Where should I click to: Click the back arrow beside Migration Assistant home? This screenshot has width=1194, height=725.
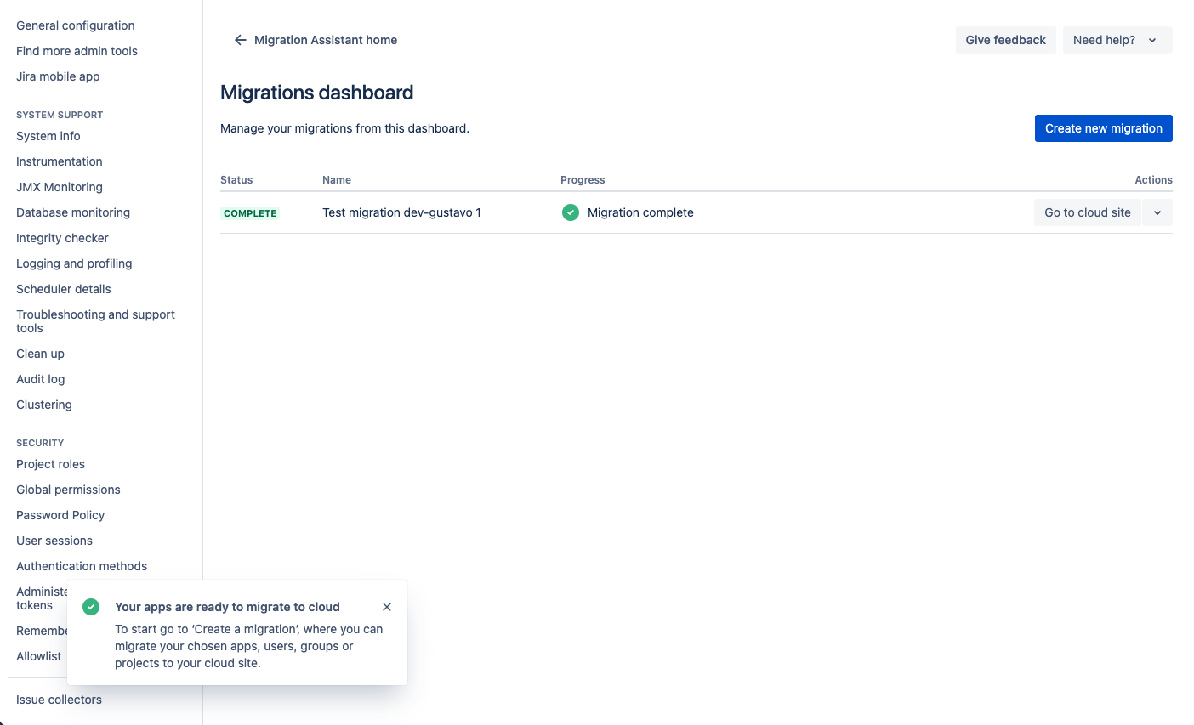[240, 40]
